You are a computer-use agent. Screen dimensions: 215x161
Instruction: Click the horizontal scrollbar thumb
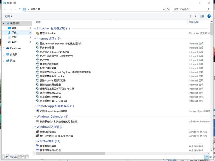click(71, 153)
